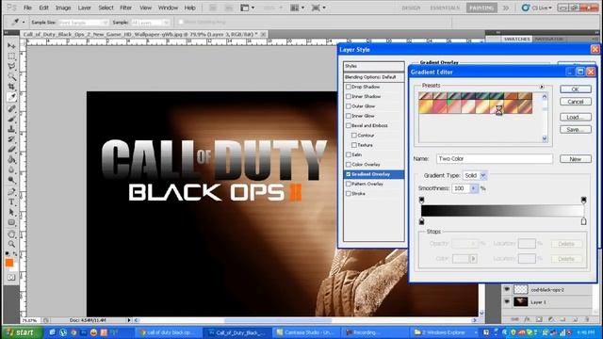Screen dimensions: 603x339
Task: Switch to Swatches panel tab
Action: [517, 39]
